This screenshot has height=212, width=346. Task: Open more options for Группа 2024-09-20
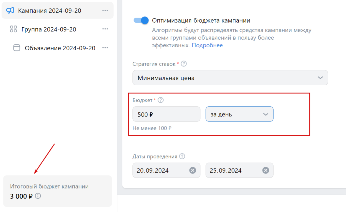coord(105,29)
